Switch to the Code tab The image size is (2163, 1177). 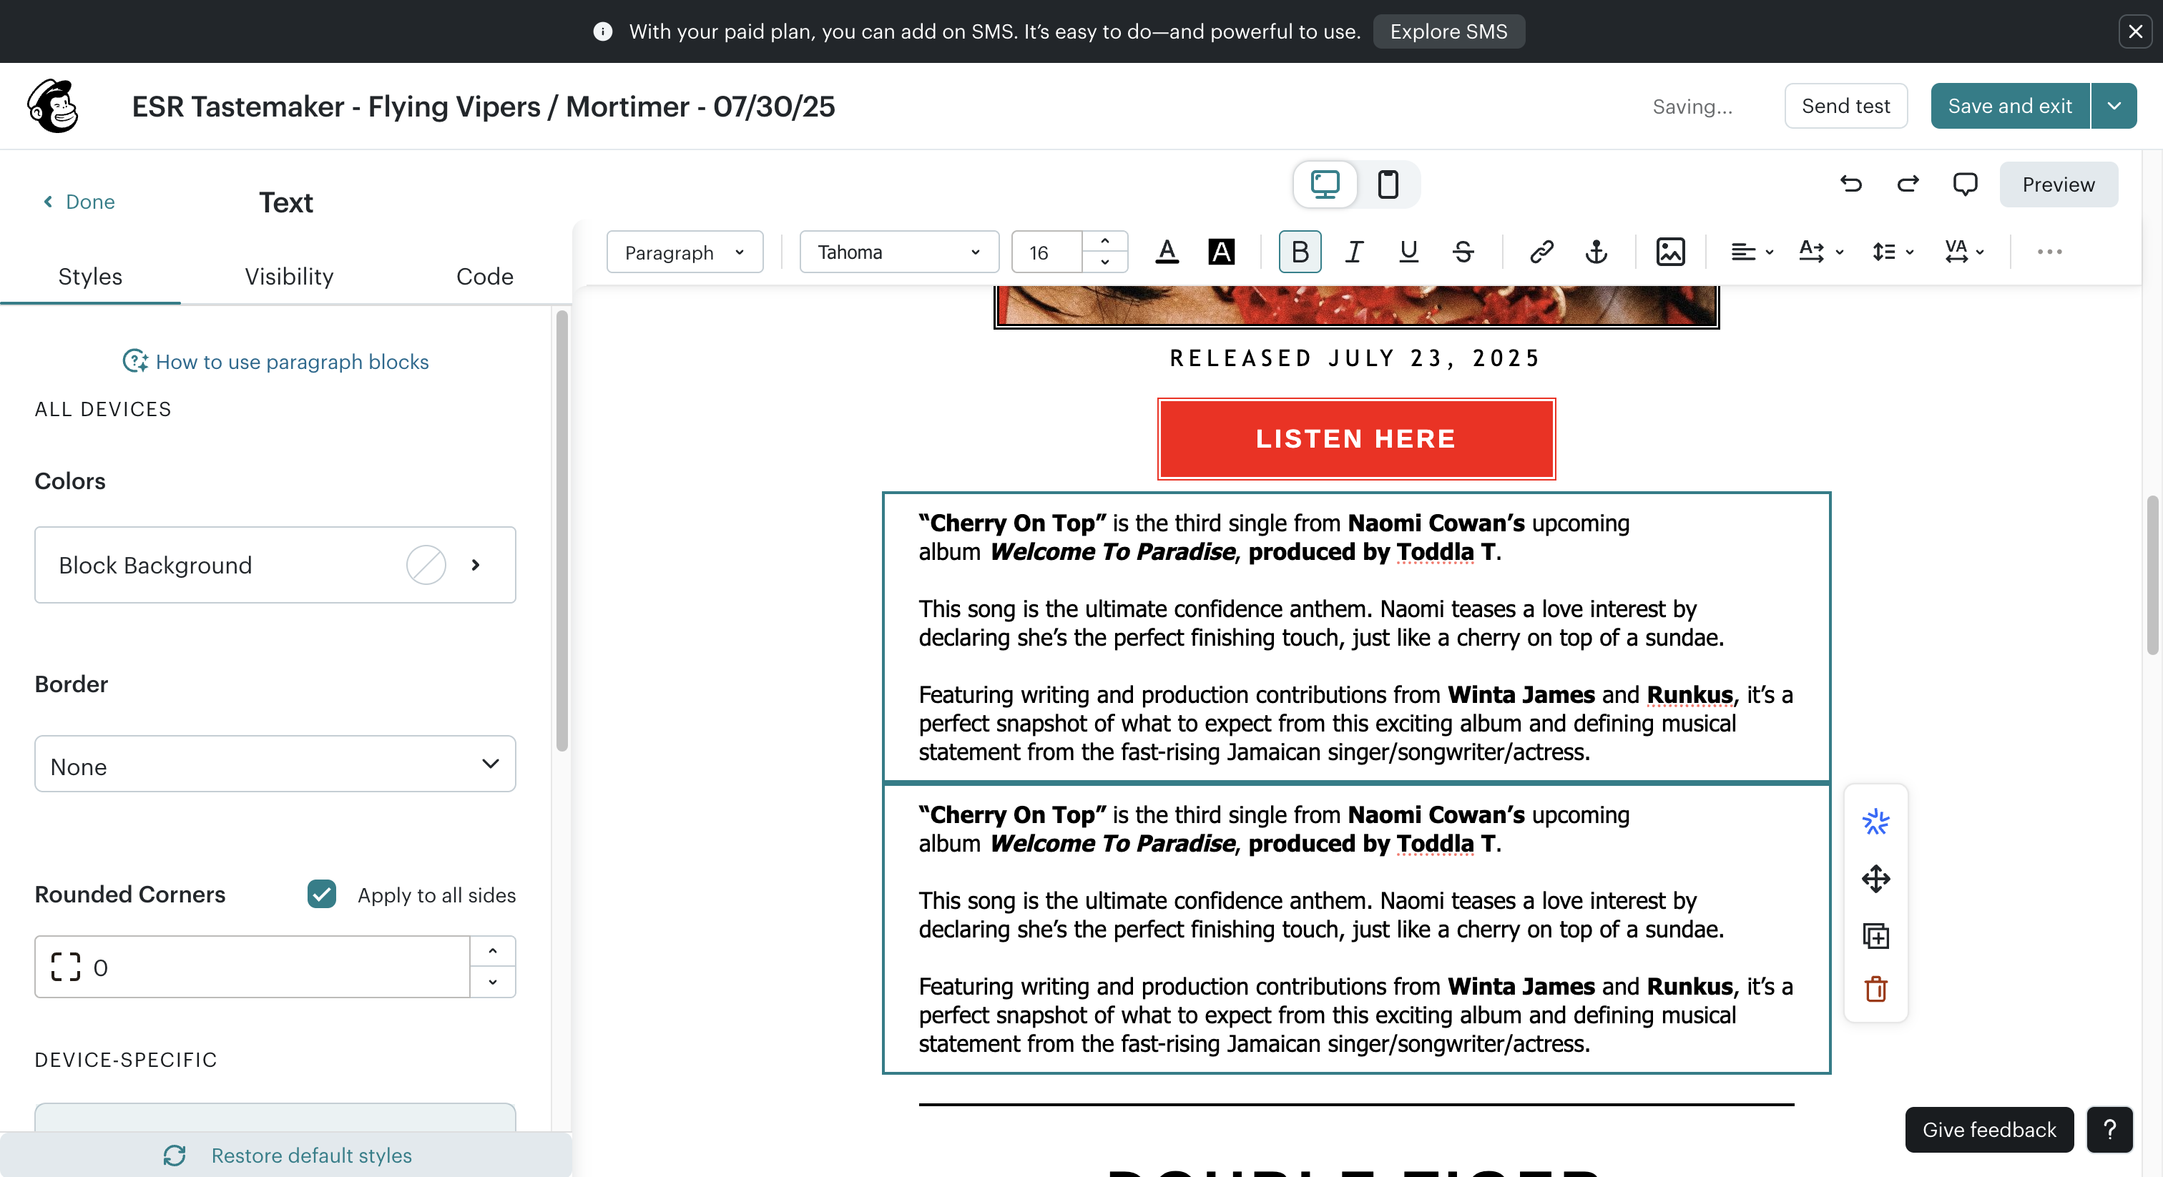484,276
